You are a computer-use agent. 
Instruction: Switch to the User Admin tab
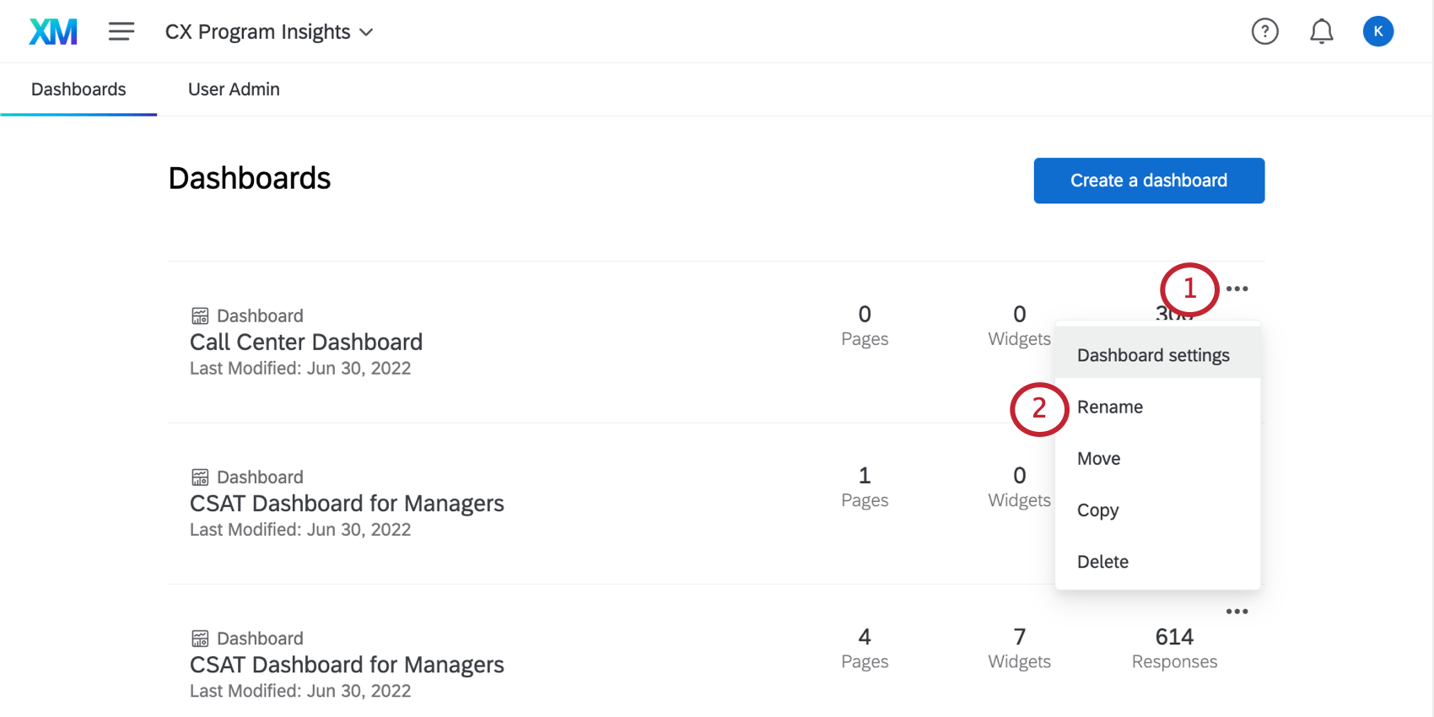[x=234, y=89]
